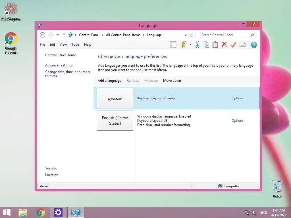This screenshot has width=291, height=218.
Task: Click the red X Delete icon
Action: coord(224,45)
